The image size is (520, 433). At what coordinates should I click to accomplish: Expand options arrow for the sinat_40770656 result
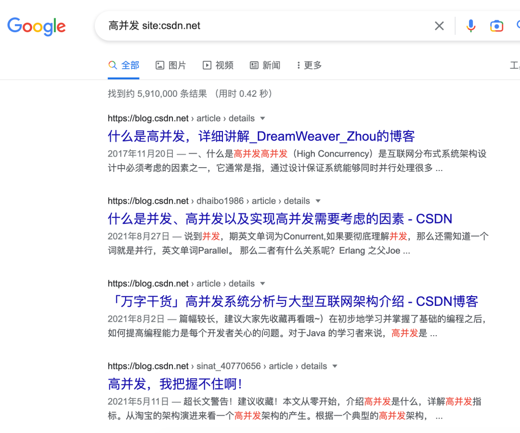pos(335,367)
